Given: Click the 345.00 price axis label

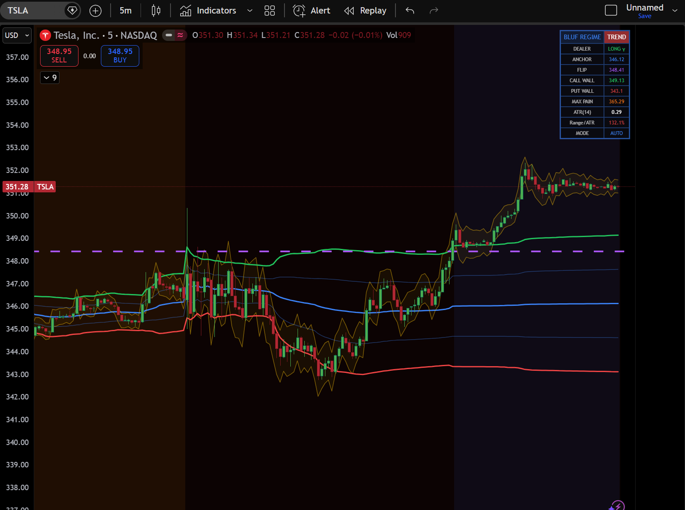Looking at the screenshot, I should 17,329.
